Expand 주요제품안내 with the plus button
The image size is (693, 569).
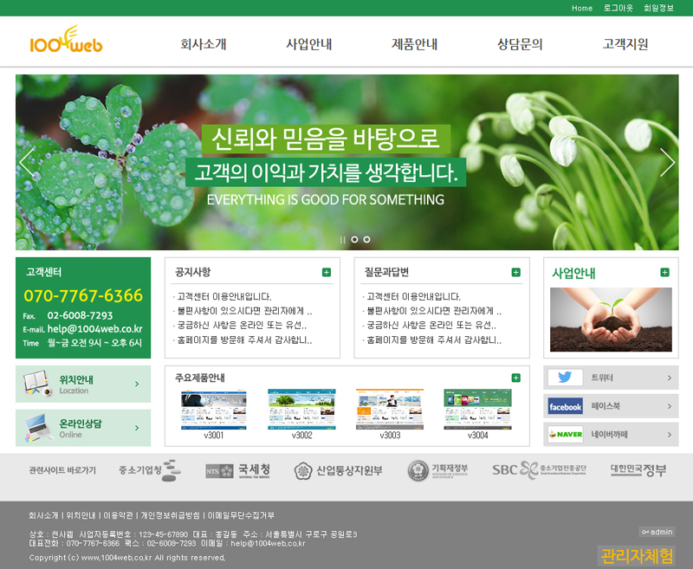[515, 378]
